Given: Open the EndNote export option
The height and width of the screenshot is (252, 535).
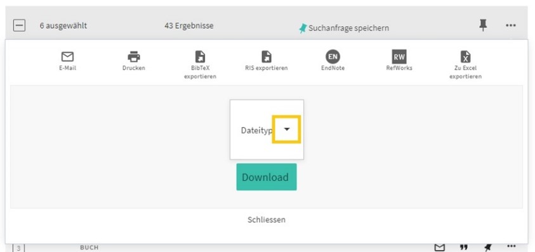Looking at the screenshot, I should click(x=333, y=56).
